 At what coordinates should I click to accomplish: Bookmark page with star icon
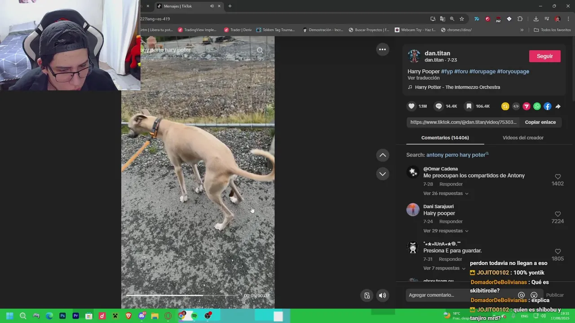462,19
